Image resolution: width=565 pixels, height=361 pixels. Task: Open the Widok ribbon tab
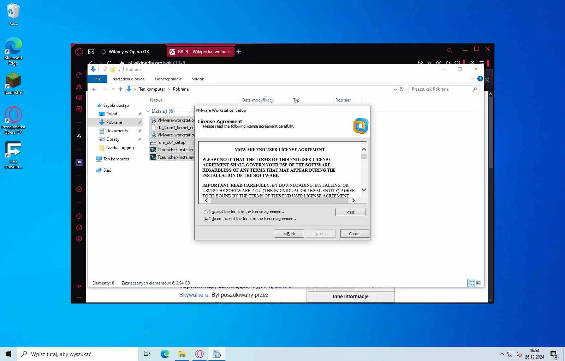198,79
